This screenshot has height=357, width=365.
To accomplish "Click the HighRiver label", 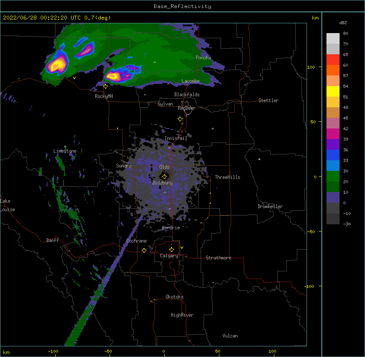I will [182, 315].
